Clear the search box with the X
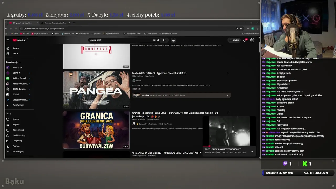 click(x=158, y=40)
